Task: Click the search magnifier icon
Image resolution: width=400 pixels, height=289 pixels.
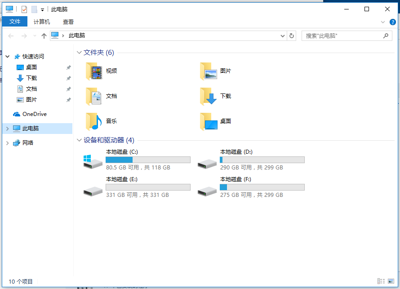Action: click(386, 36)
